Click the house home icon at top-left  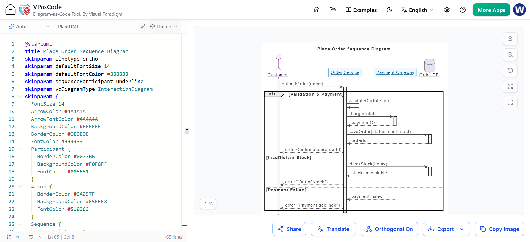[11, 9]
